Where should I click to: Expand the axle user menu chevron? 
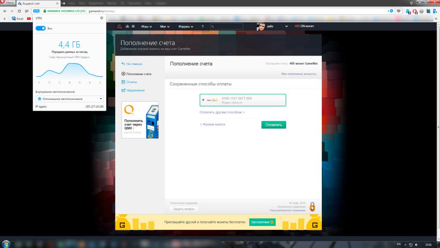tap(286, 26)
